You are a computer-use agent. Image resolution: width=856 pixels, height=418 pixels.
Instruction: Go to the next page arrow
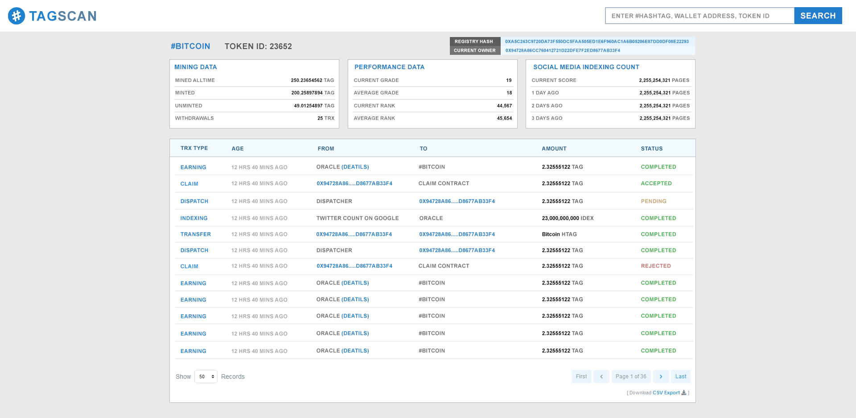point(661,377)
